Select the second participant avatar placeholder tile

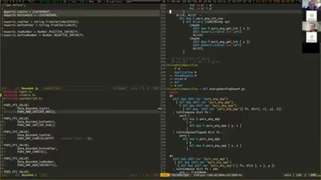(311, 16)
